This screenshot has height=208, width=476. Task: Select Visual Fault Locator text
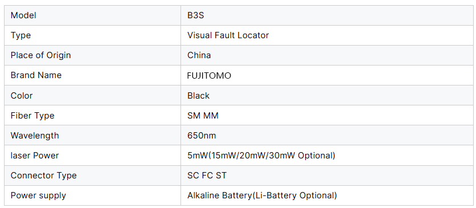pos(228,35)
